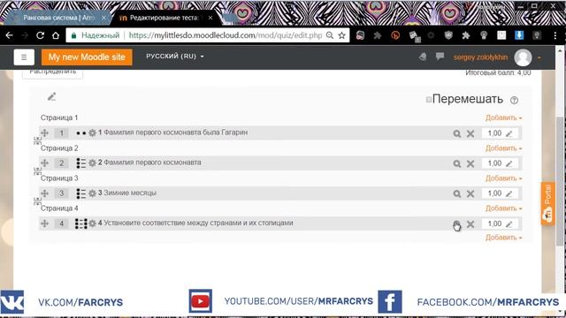
Task: Open the РУССКИЙ (RU) language menu
Action: 175,57
